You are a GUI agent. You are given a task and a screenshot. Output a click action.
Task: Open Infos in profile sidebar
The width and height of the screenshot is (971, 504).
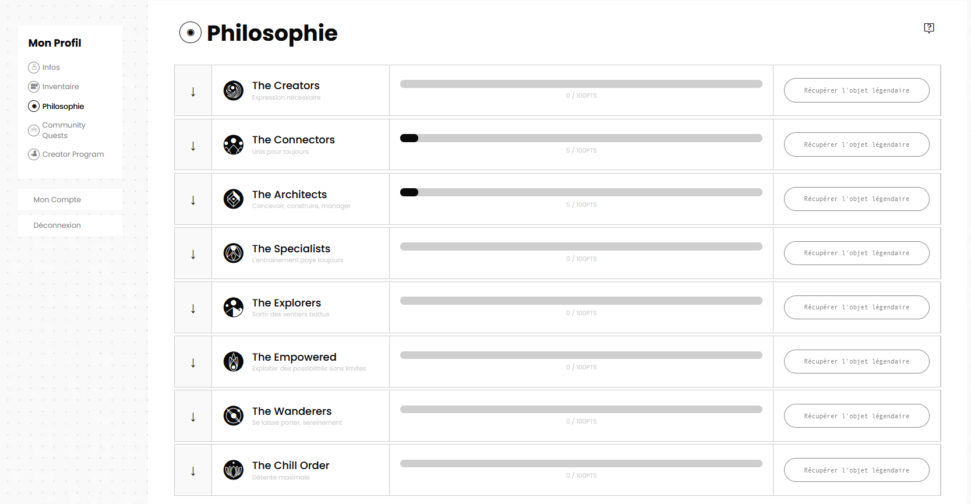(x=51, y=68)
